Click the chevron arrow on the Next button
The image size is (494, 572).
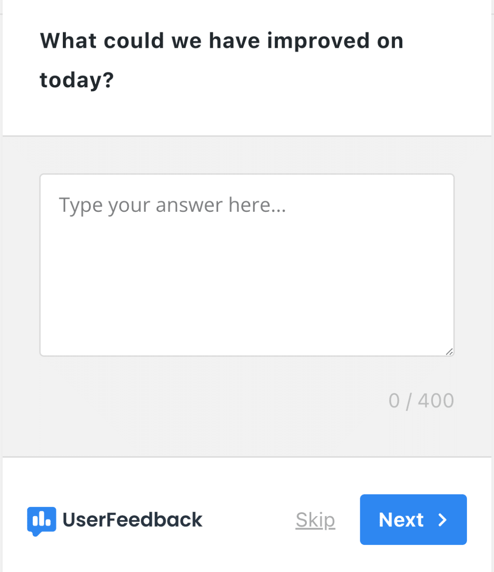click(442, 520)
